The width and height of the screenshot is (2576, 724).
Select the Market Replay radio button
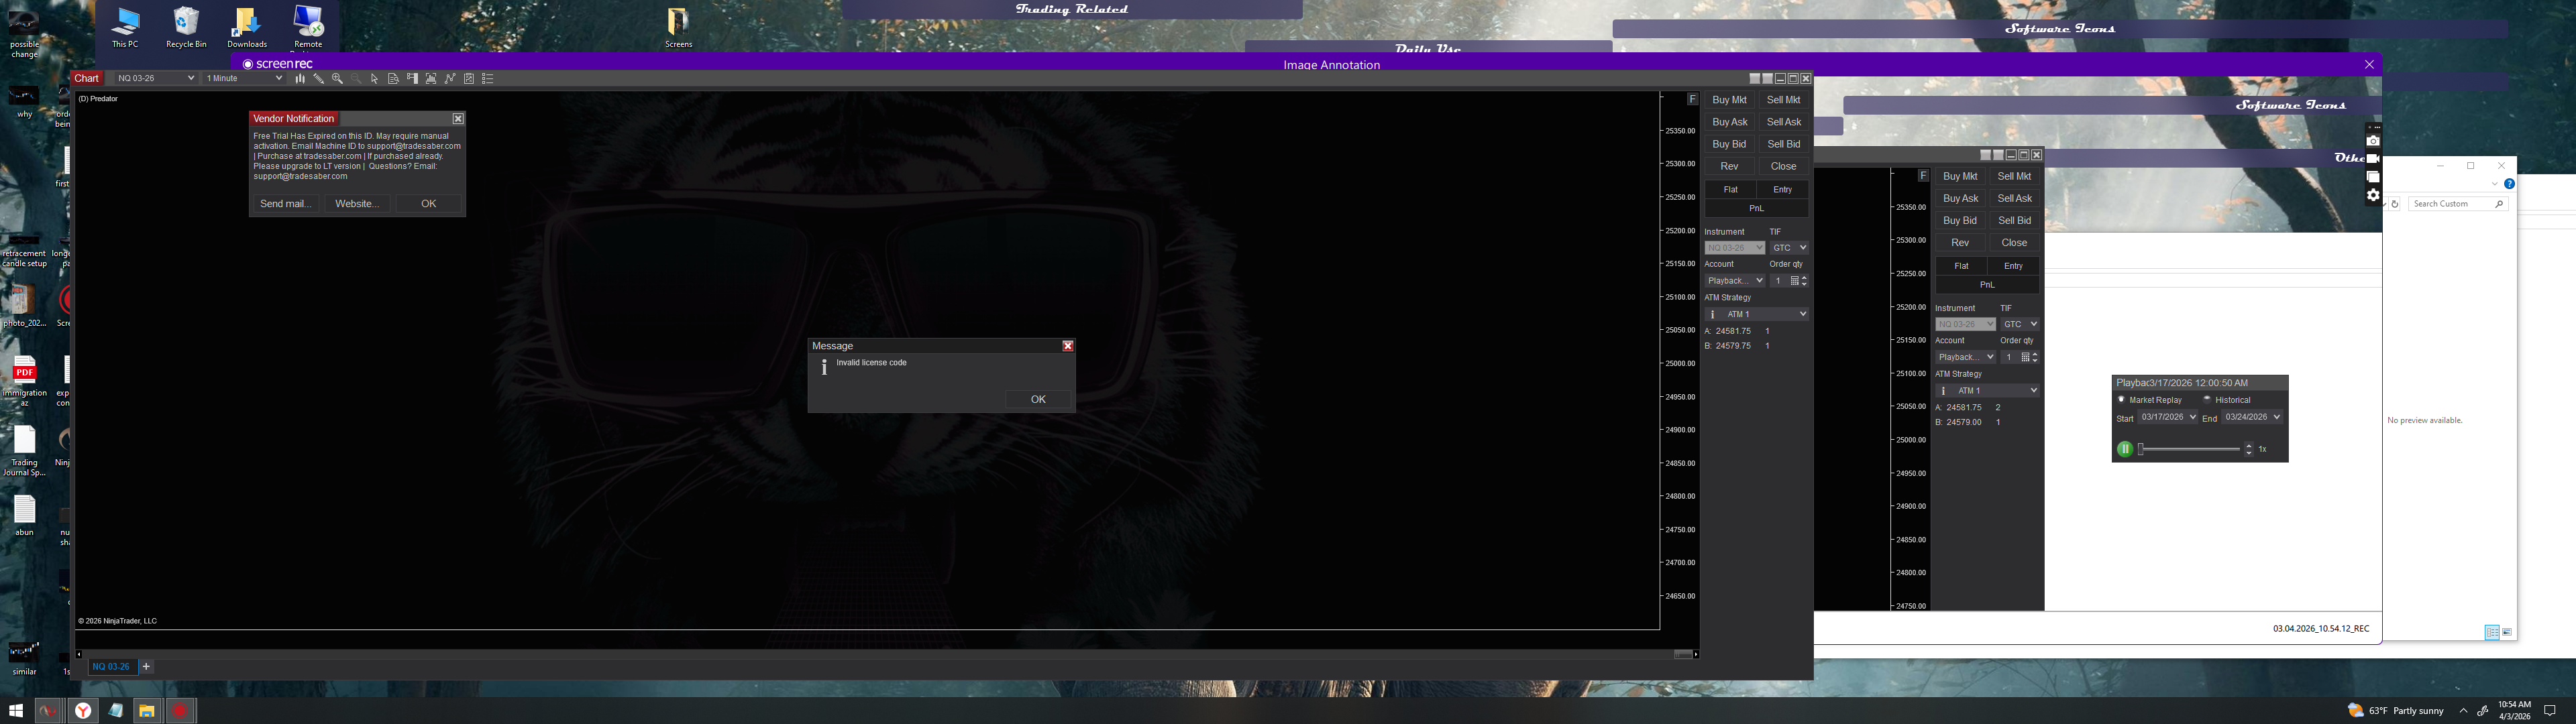coord(2121,399)
